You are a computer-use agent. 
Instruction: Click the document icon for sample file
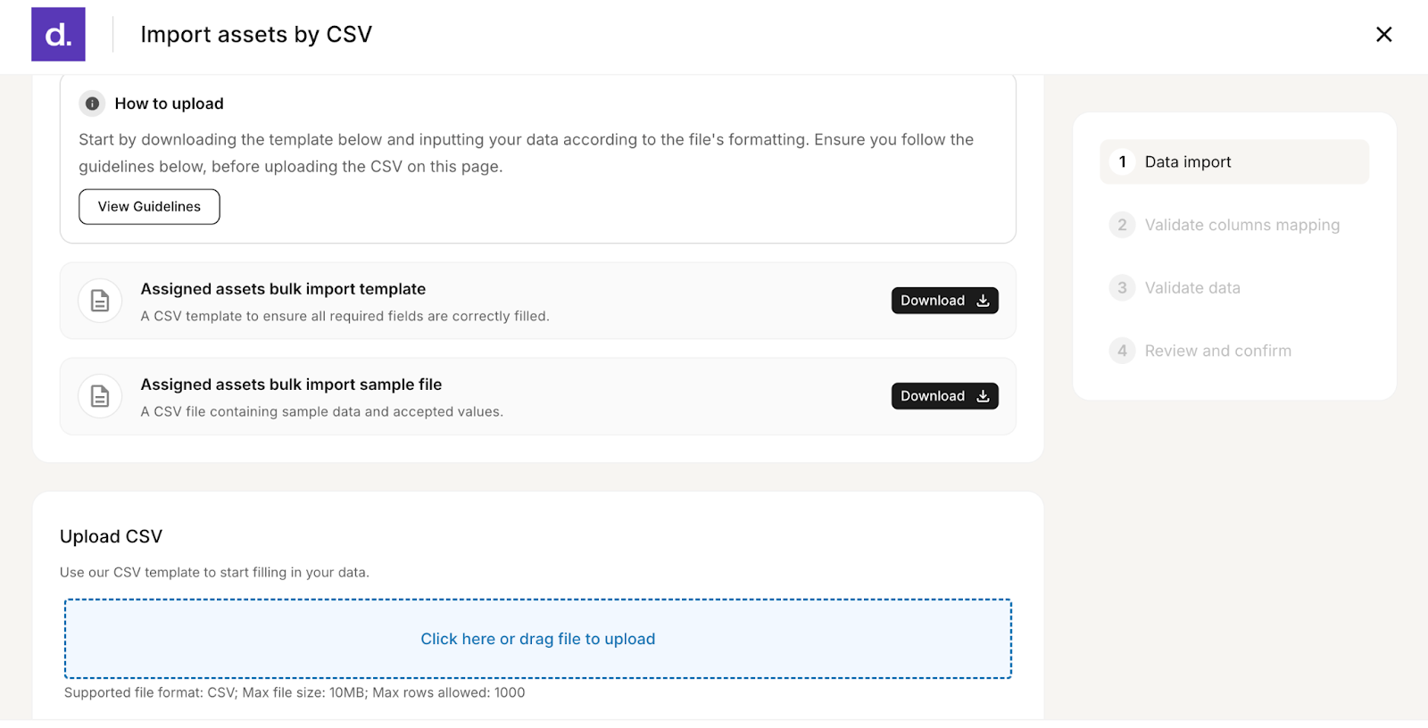[x=100, y=396]
